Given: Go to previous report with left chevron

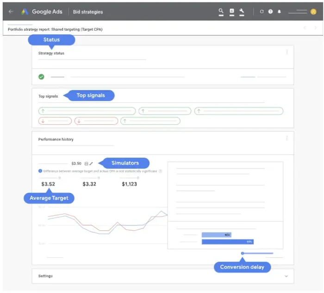Looking at the screenshot, I should pyautogui.click(x=305, y=27).
